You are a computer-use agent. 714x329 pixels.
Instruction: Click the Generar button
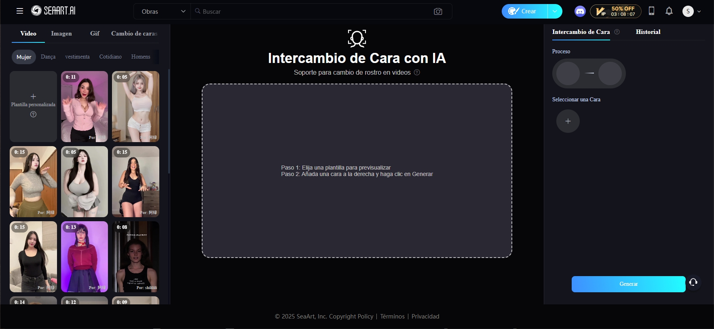[628, 284]
